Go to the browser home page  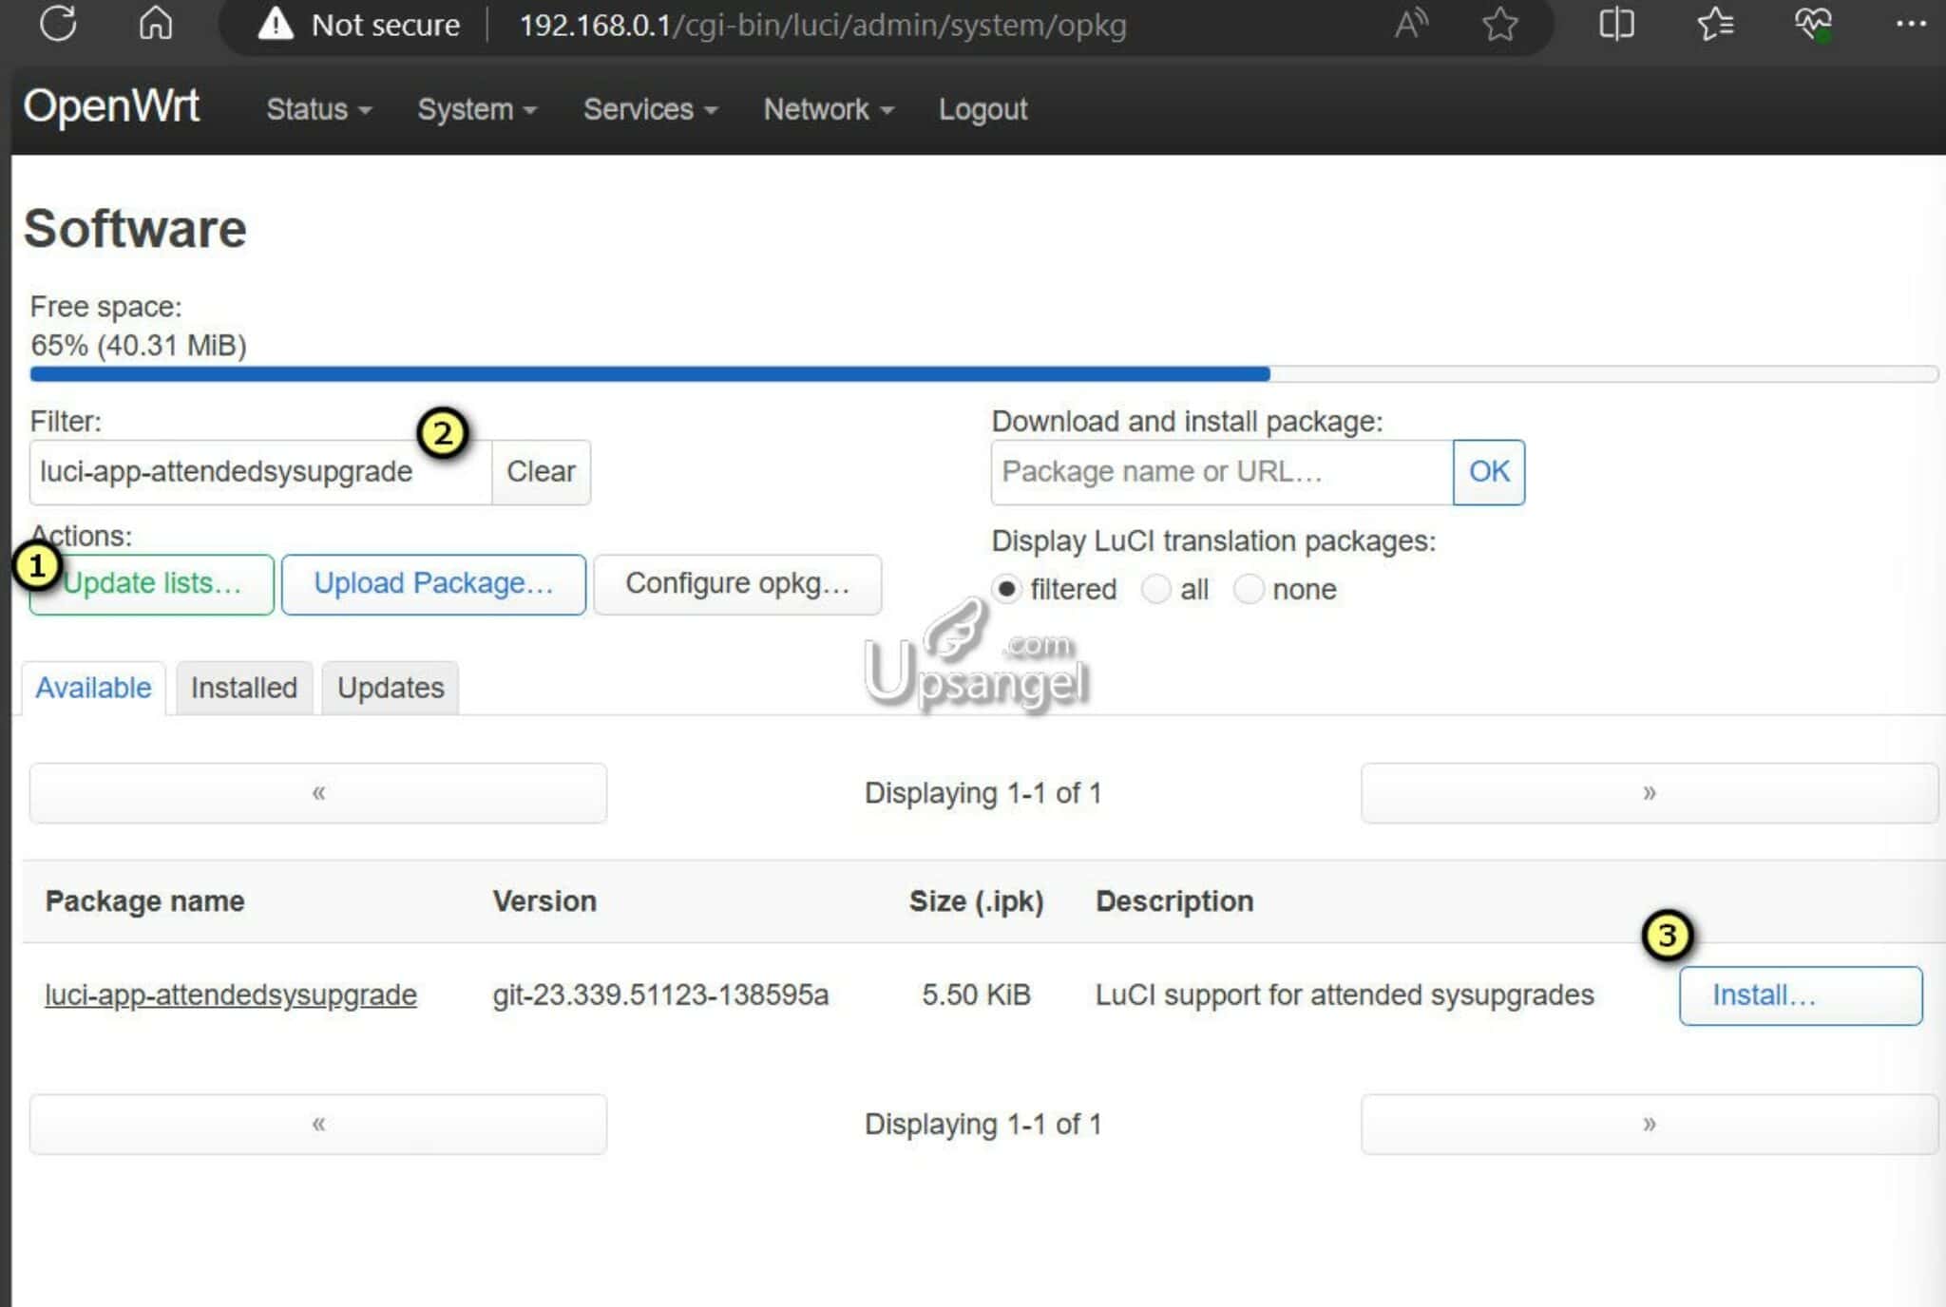coord(155,25)
